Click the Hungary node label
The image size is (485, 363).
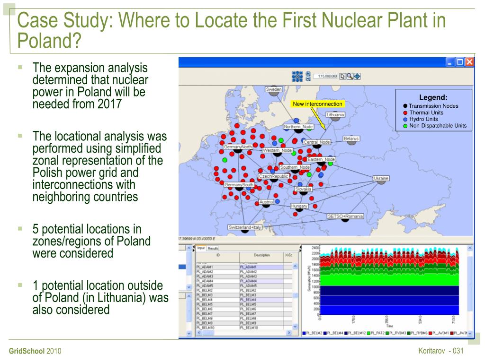click(299, 206)
